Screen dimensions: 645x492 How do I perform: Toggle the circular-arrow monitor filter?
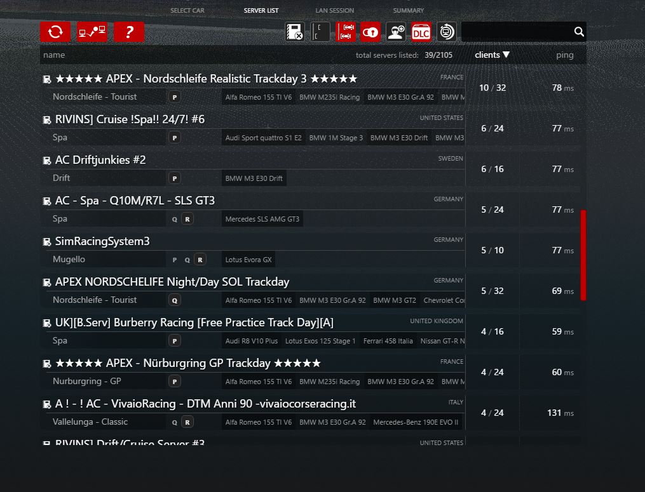point(446,32)
